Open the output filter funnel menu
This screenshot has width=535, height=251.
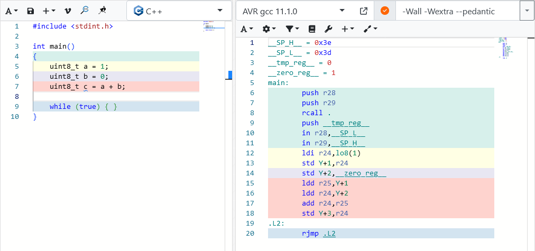(x=292, y=29)
